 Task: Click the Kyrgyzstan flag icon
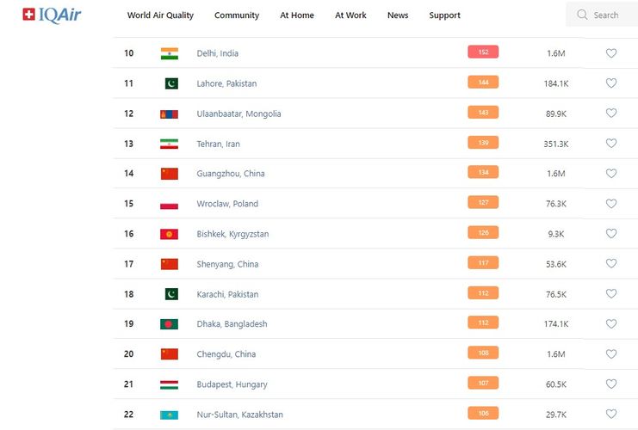(x=170, y=234)
